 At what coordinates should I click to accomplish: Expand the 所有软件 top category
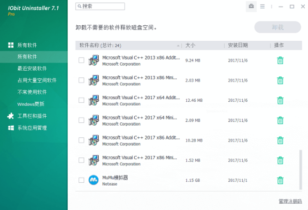(x=27, y=45)
